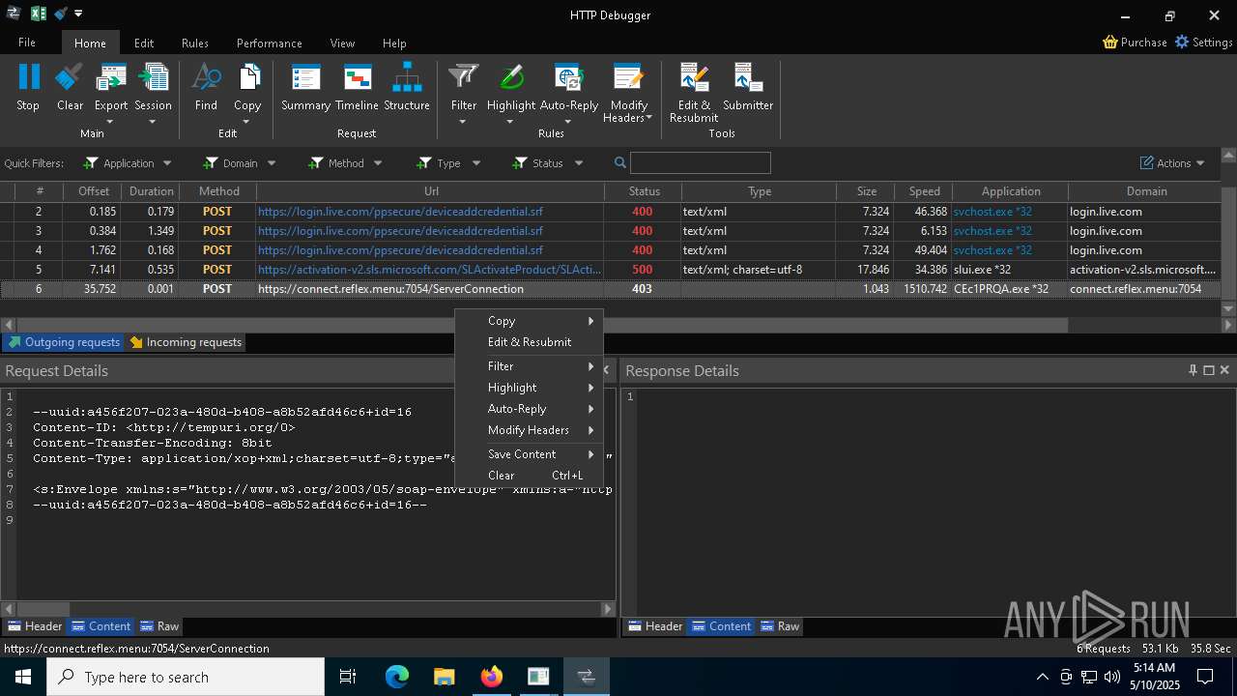Viewport: 1237px width, 696px height.
Task: Switch to the Help ribbon tab
Action: point(394,43)
